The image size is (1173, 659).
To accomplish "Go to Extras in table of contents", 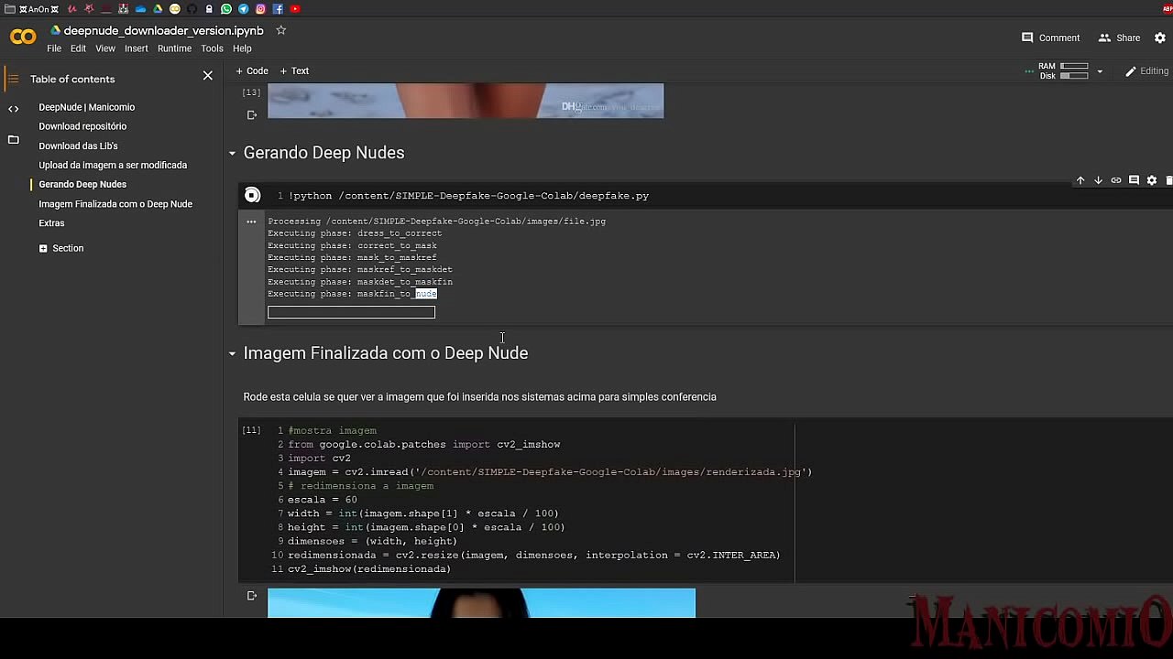I will (x=51, y=222).
